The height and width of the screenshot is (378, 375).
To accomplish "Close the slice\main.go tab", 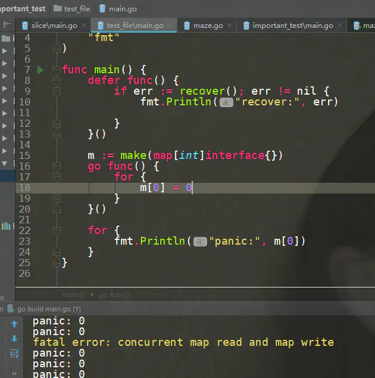I will (83, 26).
